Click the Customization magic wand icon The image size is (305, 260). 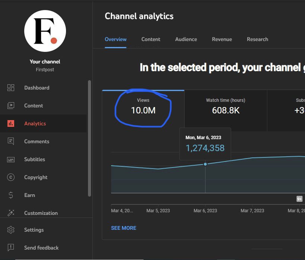pyautogui.click(x=11, y=213)
